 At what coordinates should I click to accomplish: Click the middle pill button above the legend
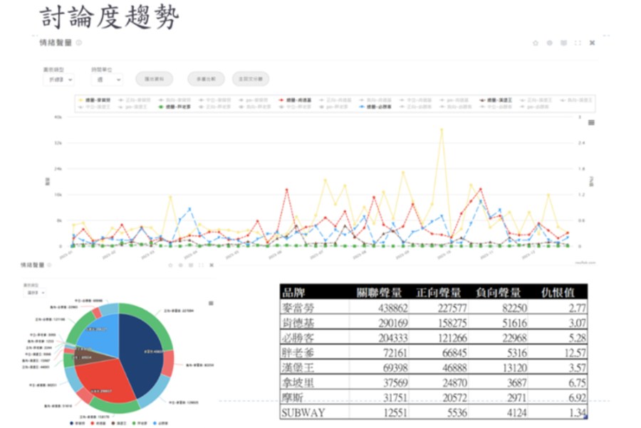click(206, 79)
